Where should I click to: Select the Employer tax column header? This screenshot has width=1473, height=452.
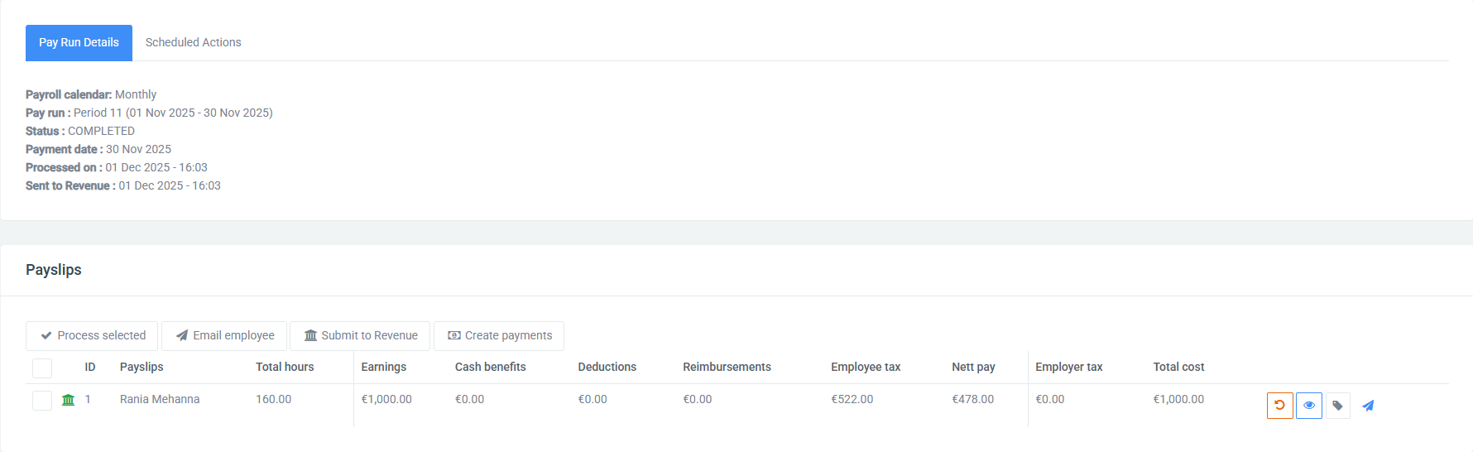[1068, 367]
